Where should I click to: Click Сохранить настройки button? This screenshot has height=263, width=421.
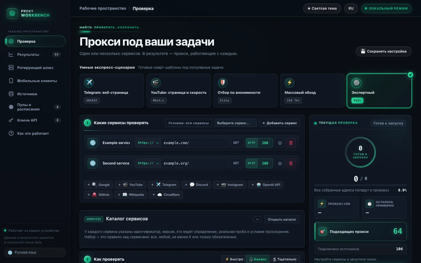pos(384,51)
